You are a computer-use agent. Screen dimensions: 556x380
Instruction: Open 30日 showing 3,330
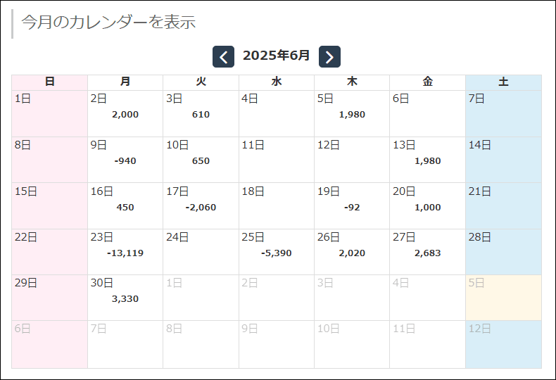point(125,298)
